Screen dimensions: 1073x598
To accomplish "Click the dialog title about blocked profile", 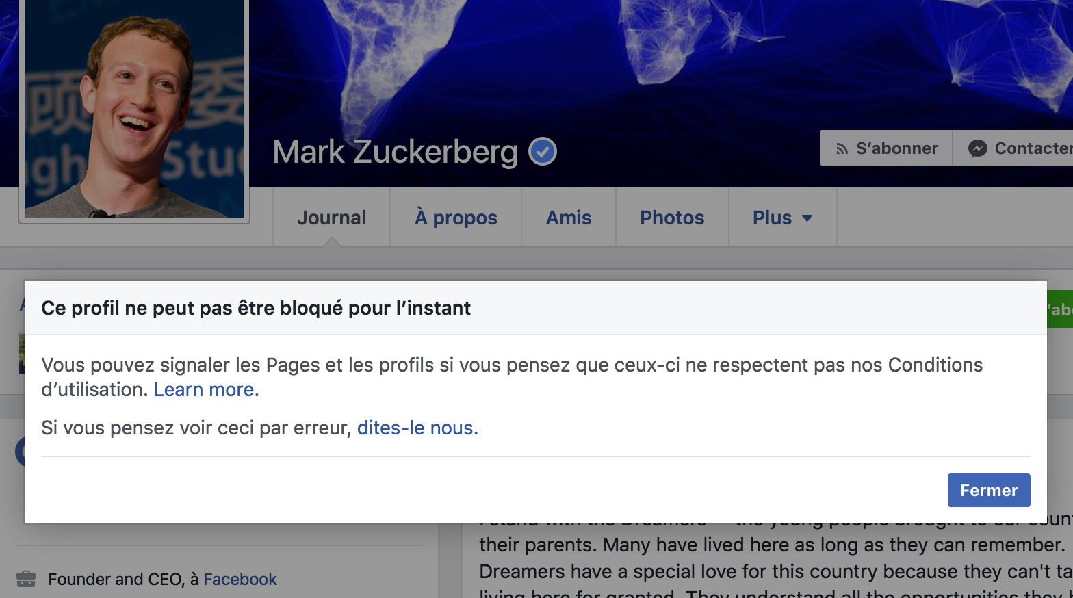I will (x=256, y=308).
